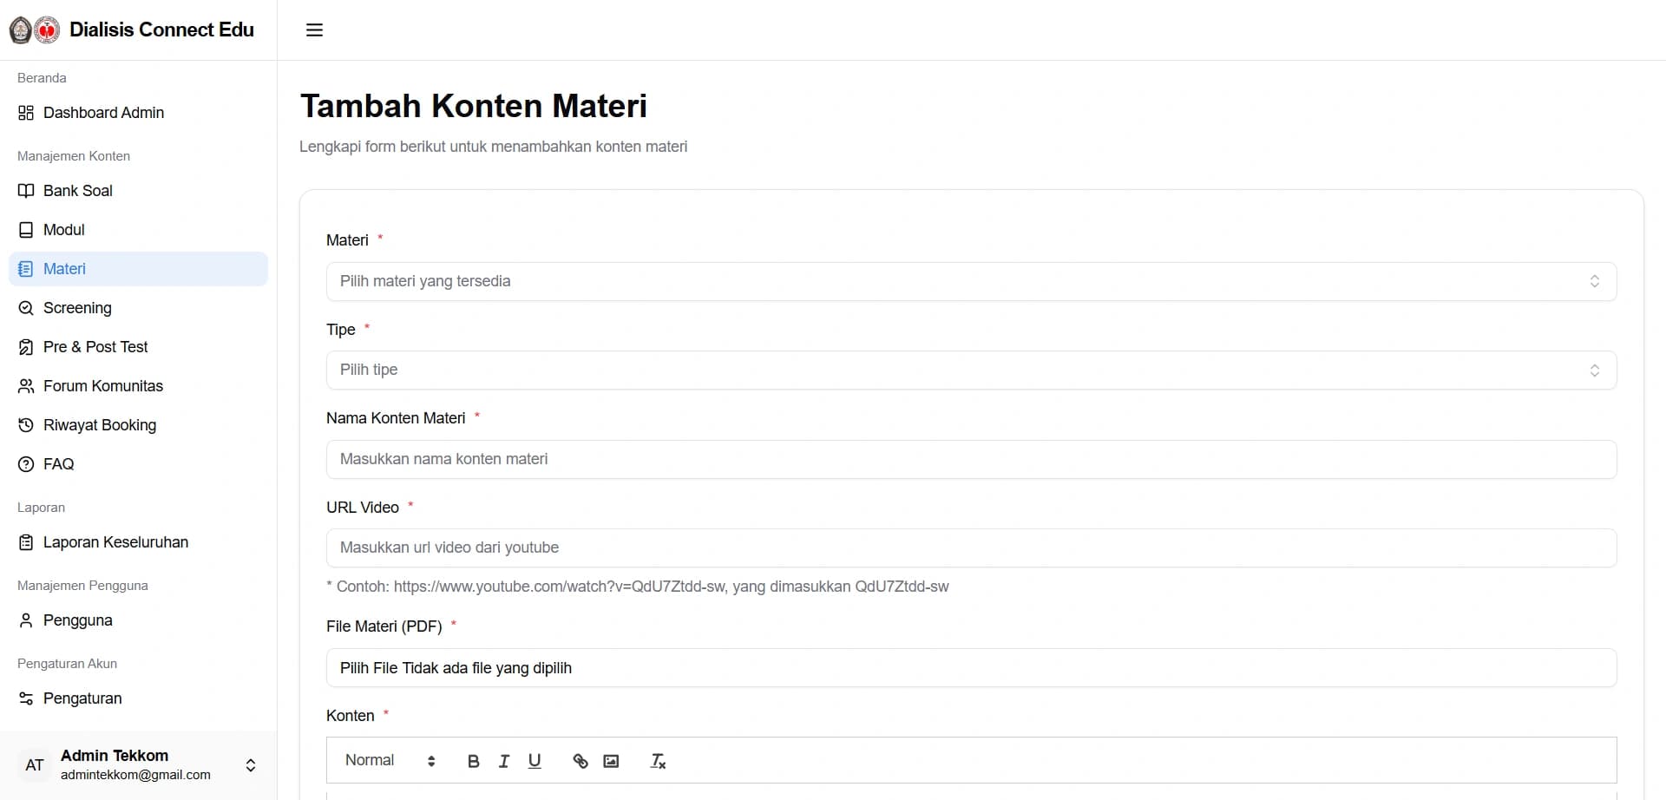This screenshot has height=800, width=1666.
Task: Insert an image in Konten editor
Action: (612, 761)
